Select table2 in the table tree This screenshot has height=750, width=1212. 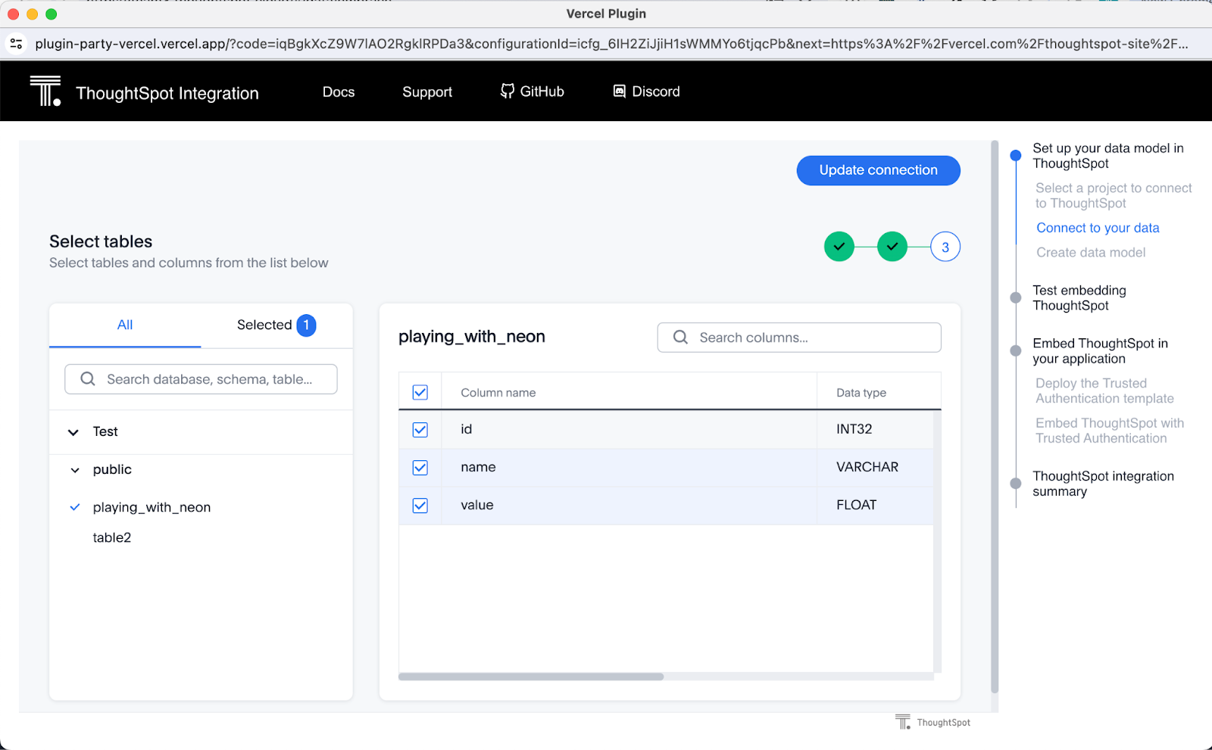tap(112, 538)
